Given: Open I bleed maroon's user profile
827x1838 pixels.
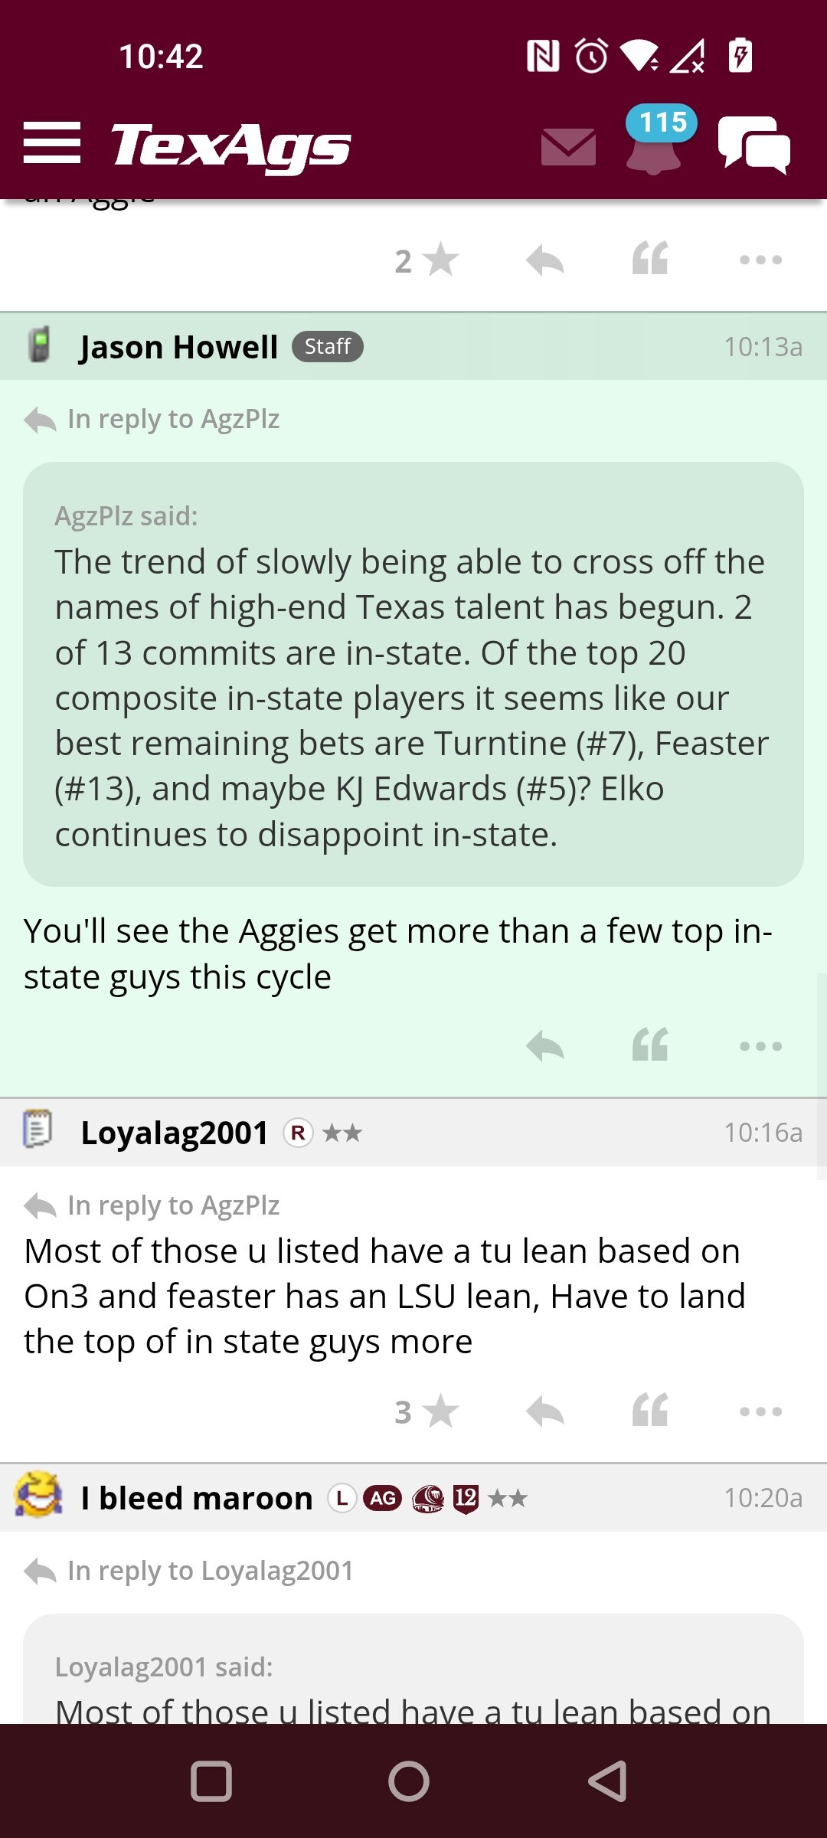Looking at the screenshot, I should 197,1498.
